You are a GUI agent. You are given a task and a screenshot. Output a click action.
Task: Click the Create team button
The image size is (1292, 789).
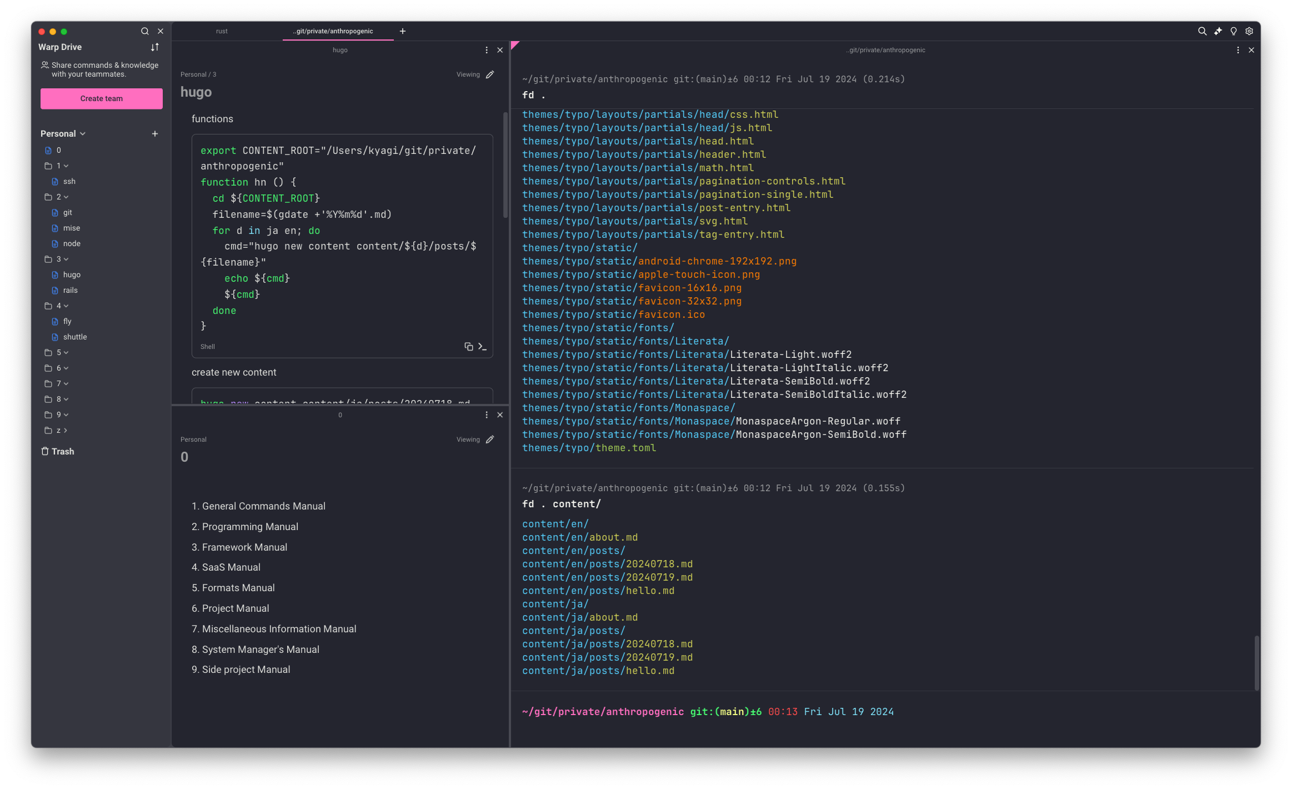(x=101, y=99)
